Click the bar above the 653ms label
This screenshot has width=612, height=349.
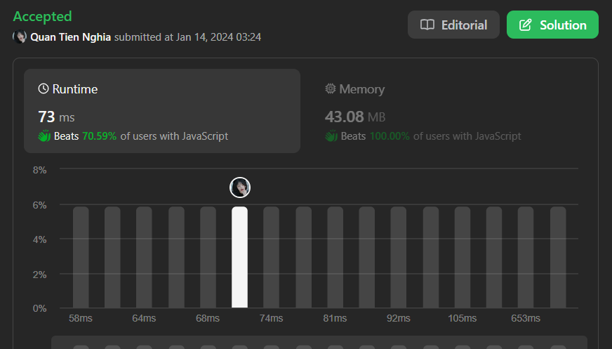coord(526,257)
